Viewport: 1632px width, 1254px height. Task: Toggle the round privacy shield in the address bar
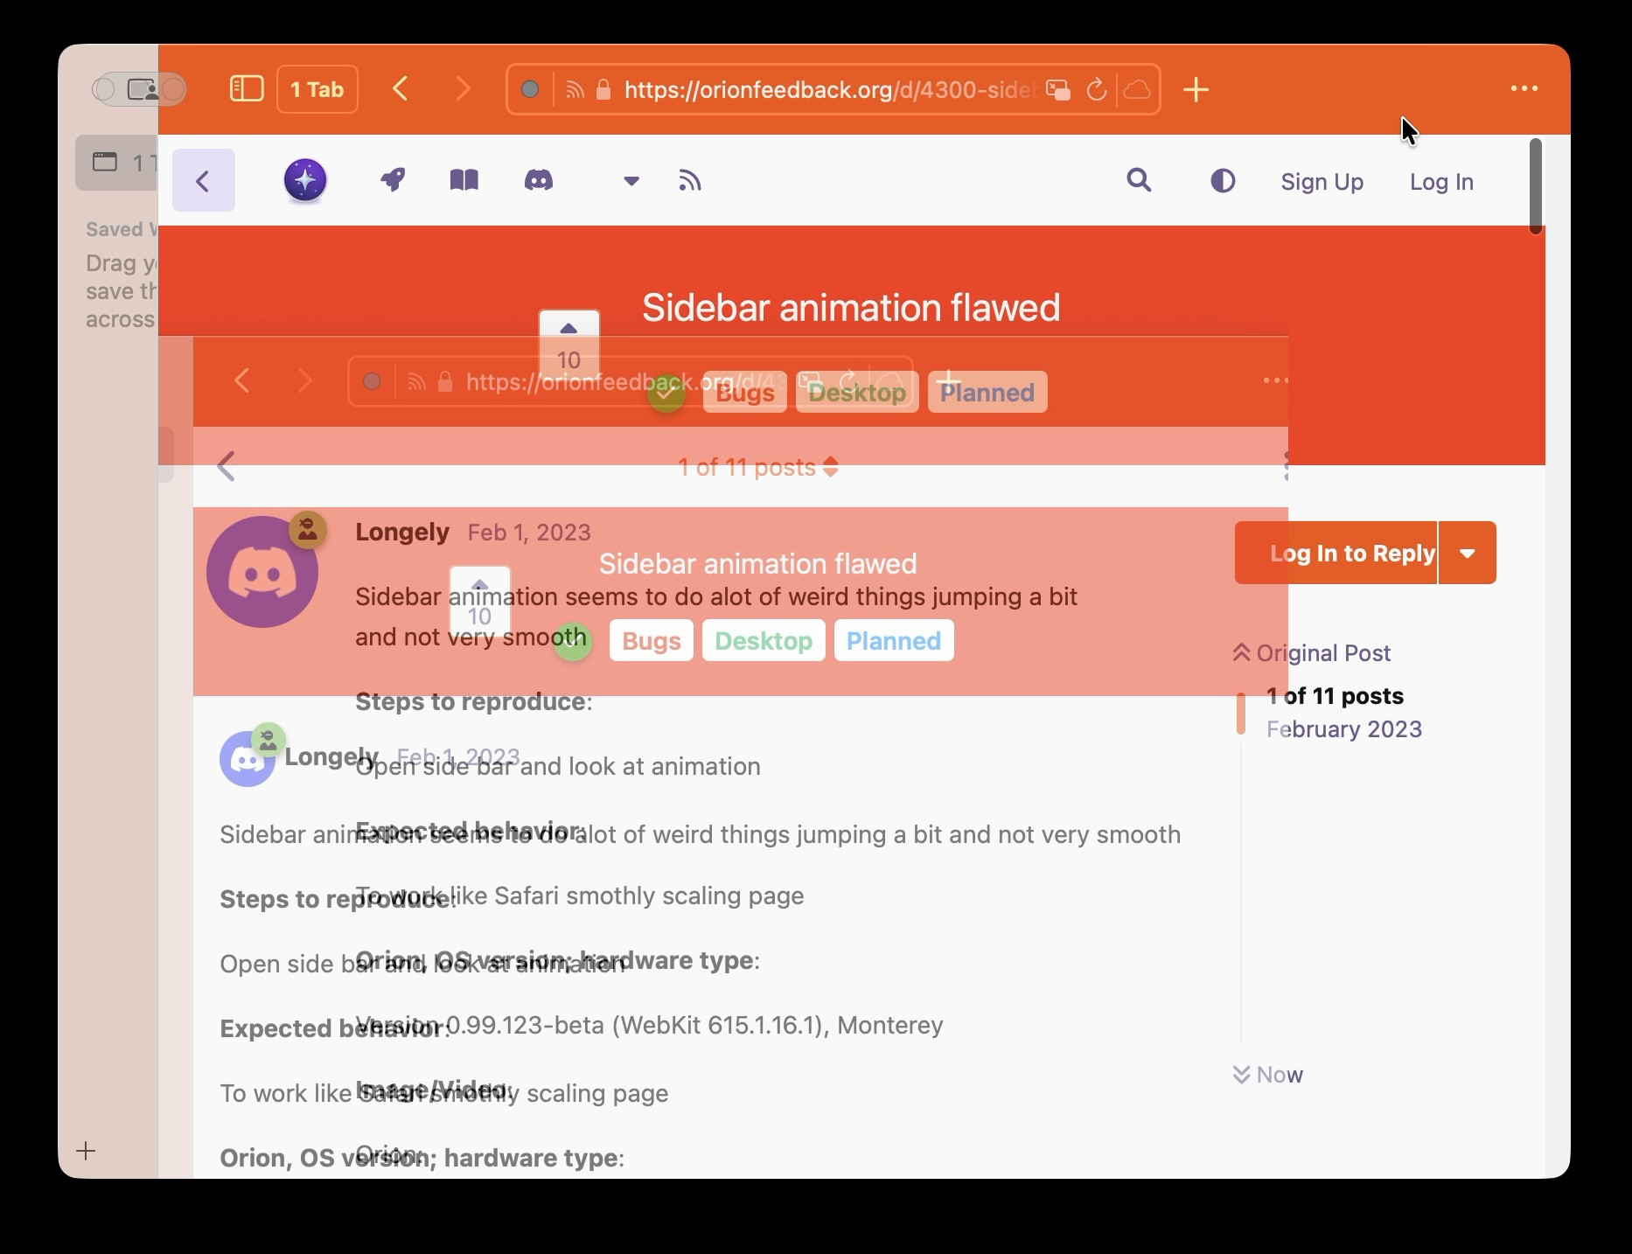coord(530,90)
